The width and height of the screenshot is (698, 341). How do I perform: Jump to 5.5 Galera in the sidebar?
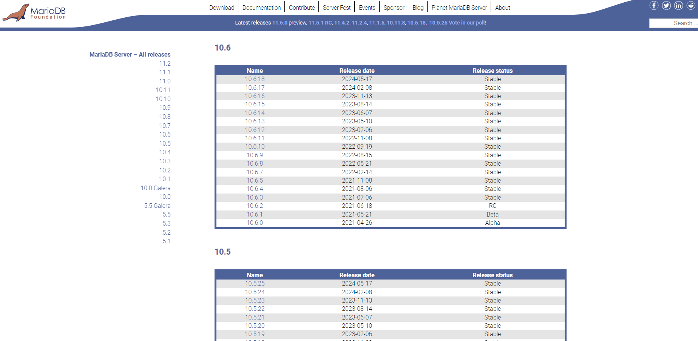coord(157,206)
